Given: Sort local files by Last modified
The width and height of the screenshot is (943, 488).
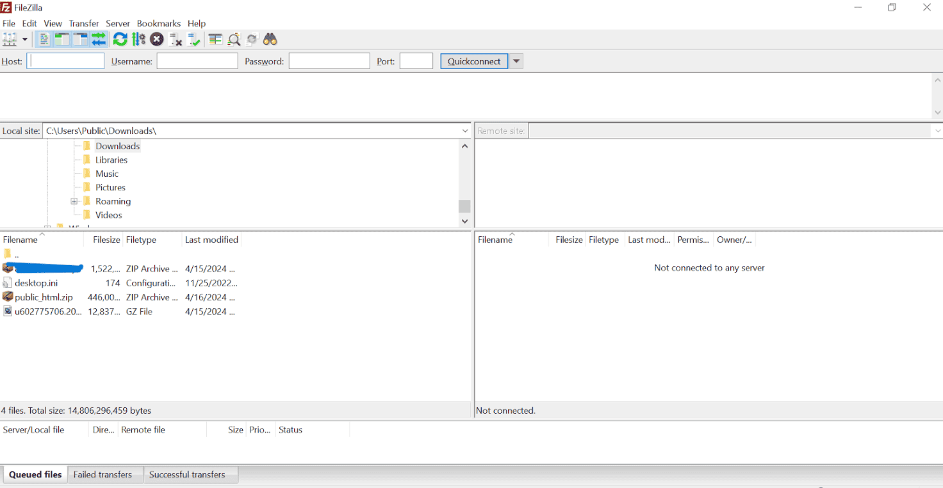Looking at the screenshot, I should point(211,240).
